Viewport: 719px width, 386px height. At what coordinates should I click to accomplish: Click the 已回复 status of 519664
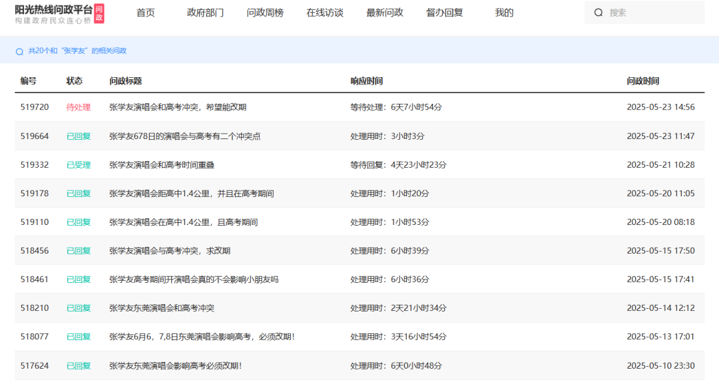pos(79,136)
